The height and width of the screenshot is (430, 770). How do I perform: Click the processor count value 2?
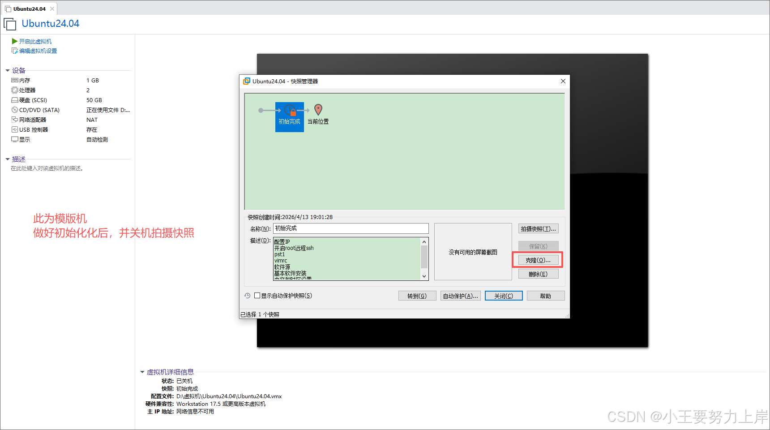(x=88, y=90)
